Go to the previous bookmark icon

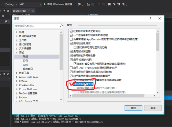click(x=114, y=4)
